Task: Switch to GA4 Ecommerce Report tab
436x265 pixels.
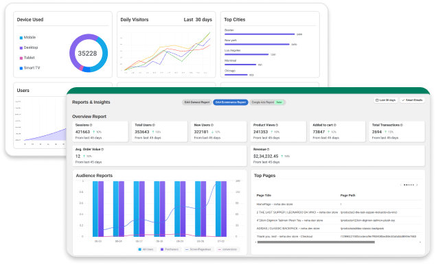Action: coord(231,102)
